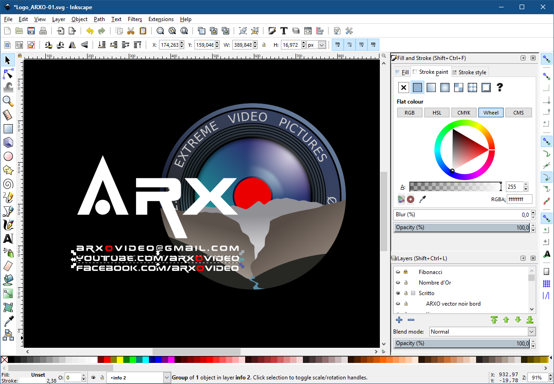
Task: Select the Eraser tool
Action: 8,266
